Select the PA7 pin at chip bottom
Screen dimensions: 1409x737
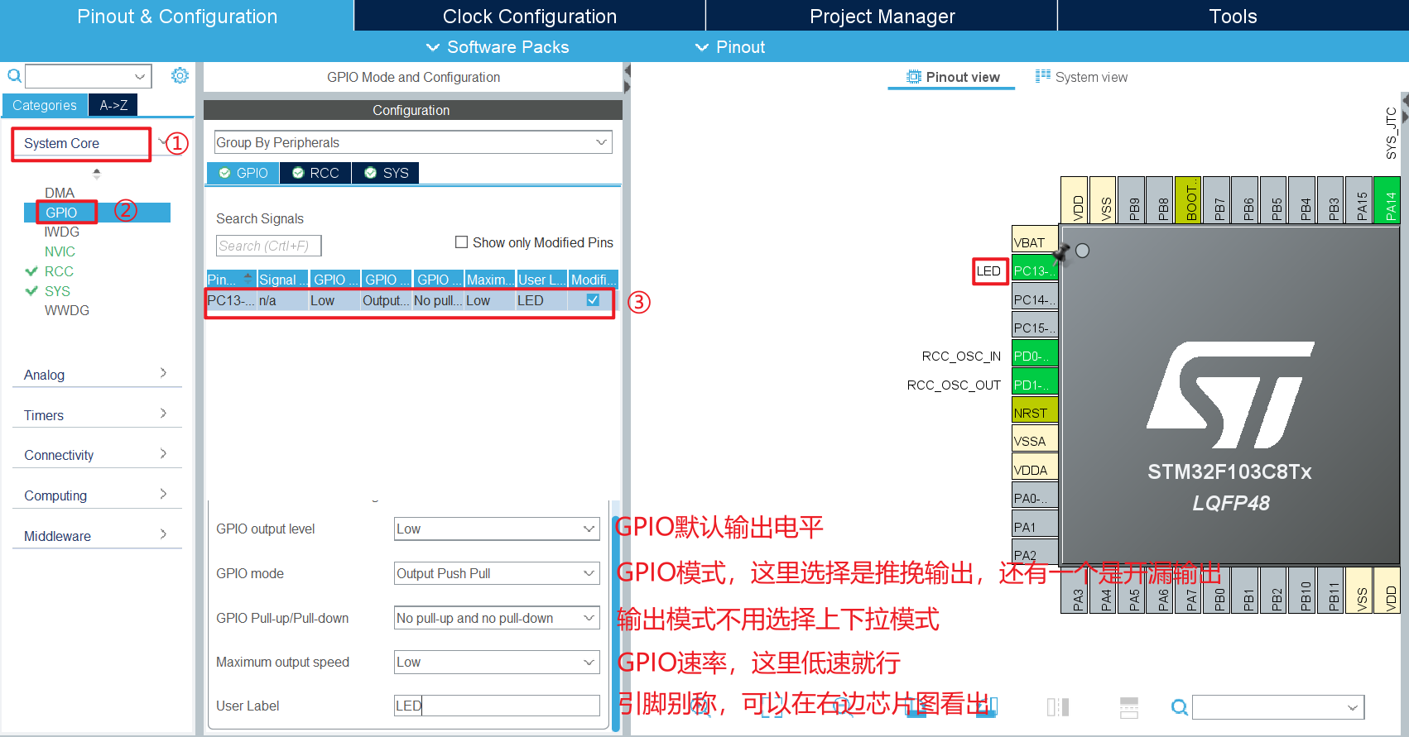tap(1188, 590)
